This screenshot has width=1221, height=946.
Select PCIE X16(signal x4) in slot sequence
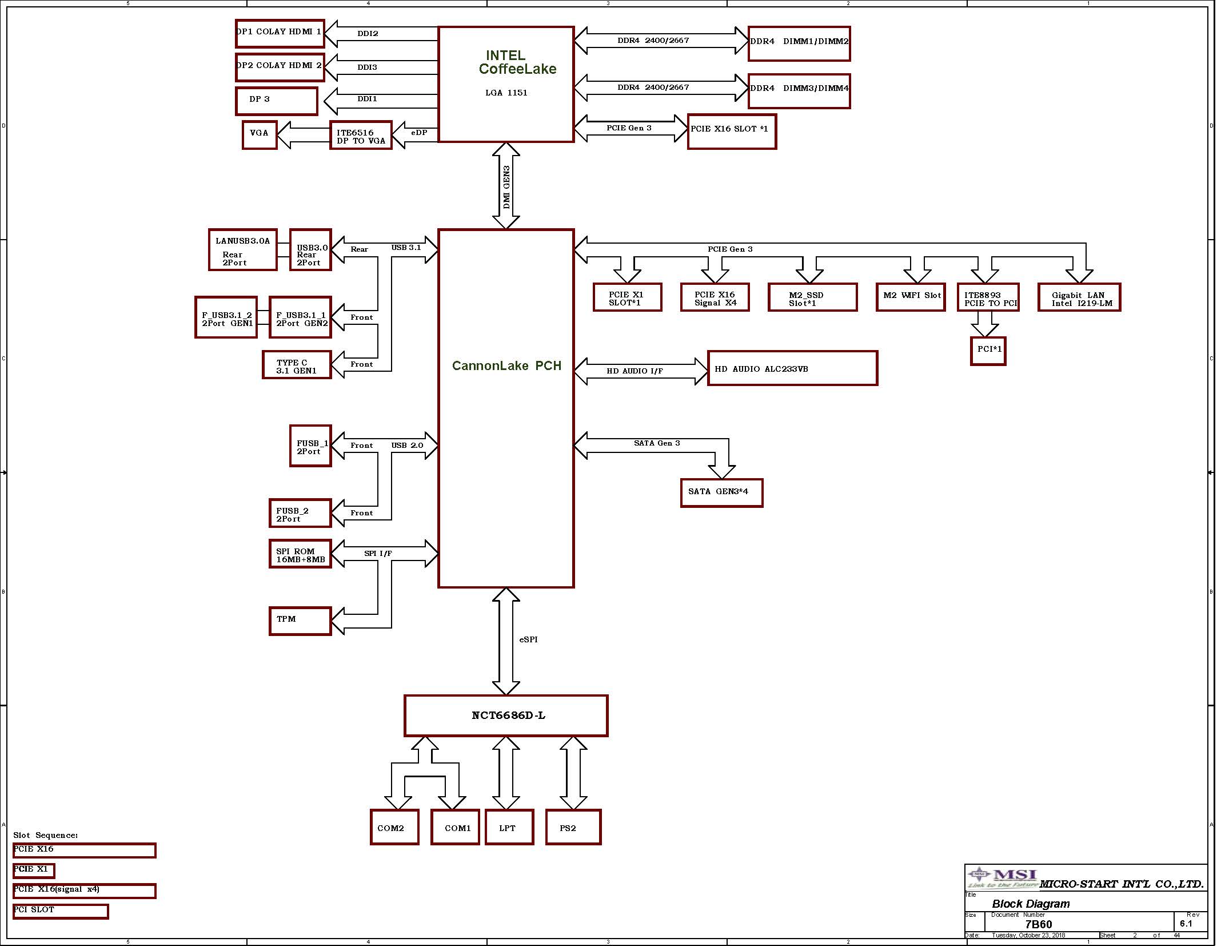point(84,891)
